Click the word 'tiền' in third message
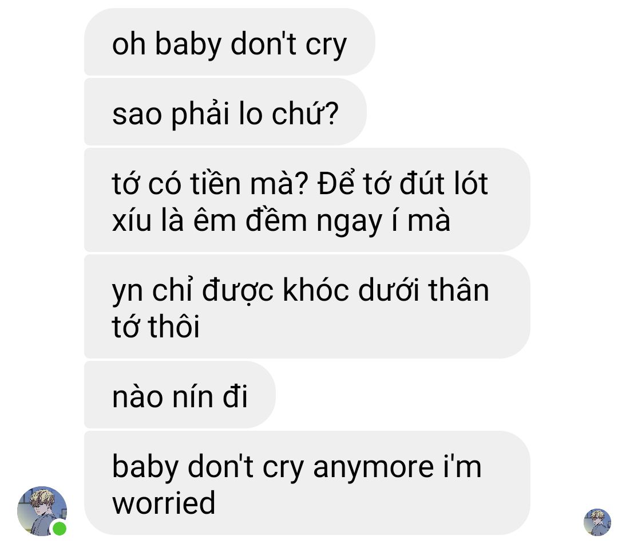 (x=215, y=183)
